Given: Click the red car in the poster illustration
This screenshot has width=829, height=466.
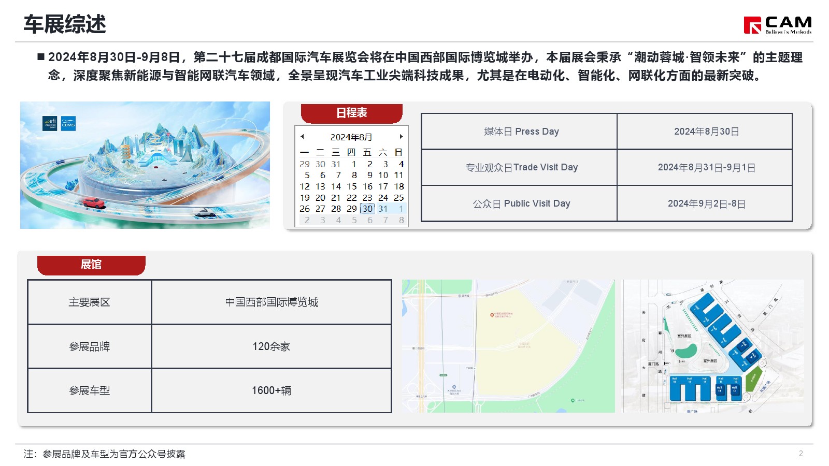Looking at the screenshot, I should pos(94,202).
